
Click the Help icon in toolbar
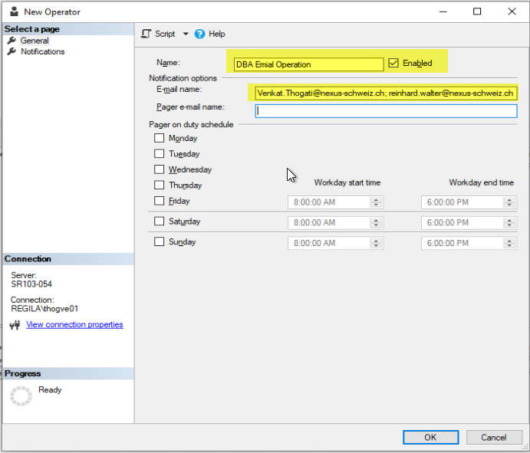[x=200, y=34]
